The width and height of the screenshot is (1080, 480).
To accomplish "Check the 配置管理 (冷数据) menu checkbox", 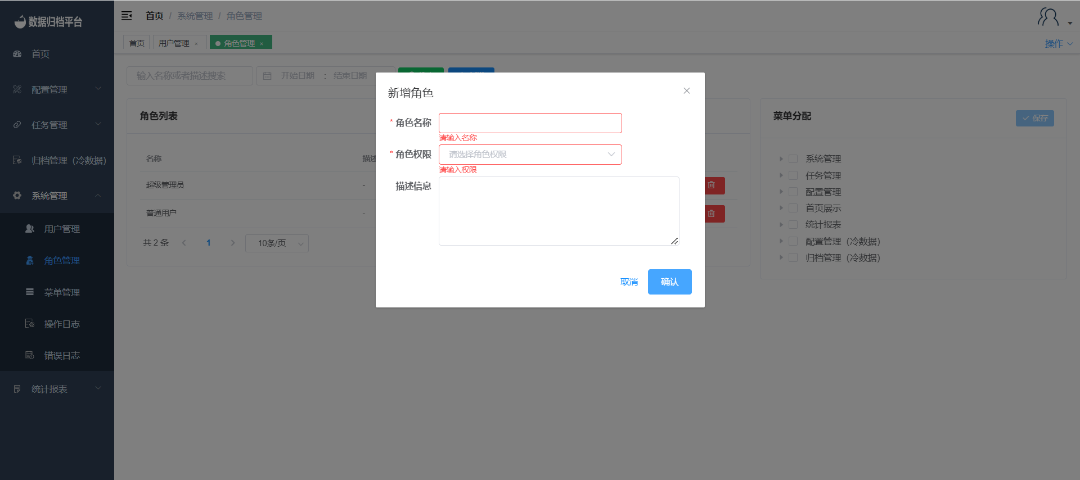I will tap(793, 241).
